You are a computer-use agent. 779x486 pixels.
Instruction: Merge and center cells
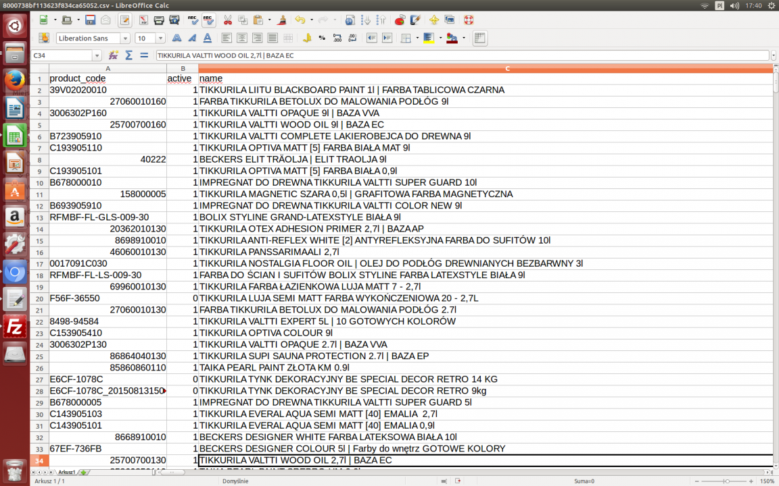click(287, 38)
